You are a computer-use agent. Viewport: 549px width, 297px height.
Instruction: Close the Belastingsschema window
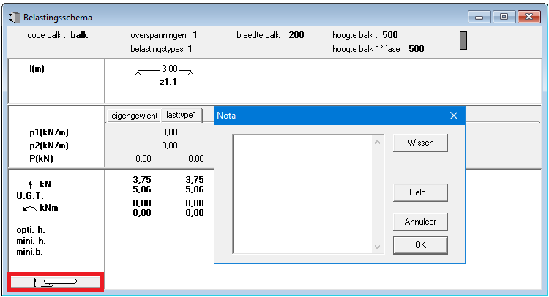click(x=529, y=17)
